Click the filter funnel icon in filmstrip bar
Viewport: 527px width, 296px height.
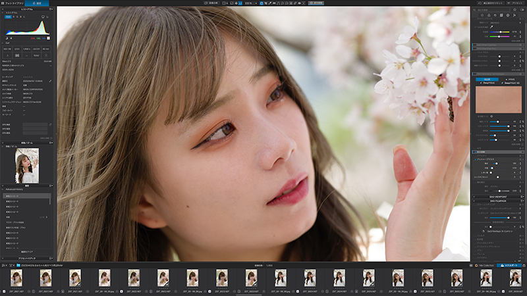pyautogui.click(x=11, y=265)
